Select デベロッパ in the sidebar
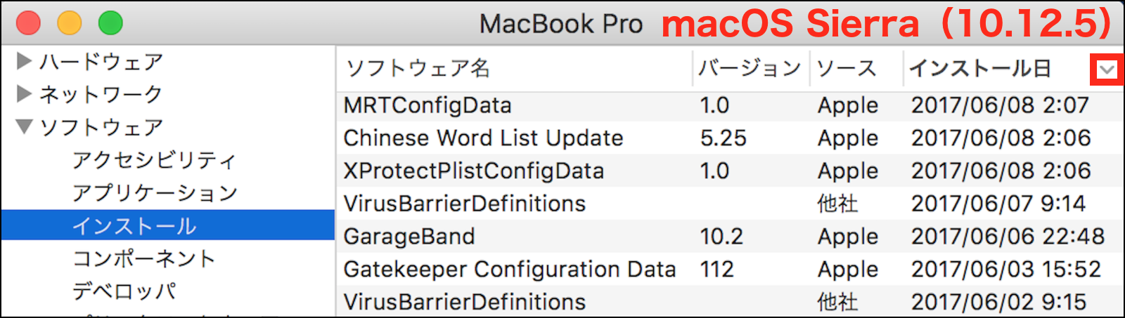This screenshot has width=1125, height=318. (124, 291)
